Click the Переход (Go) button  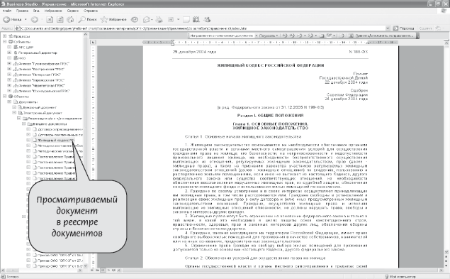(403, 28)
